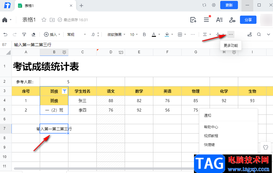Open the 微软雅黑 font dropdown
Image resolution: width=273 pixels, height=173 pixels.
[116, 34]
